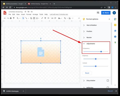Select the Paint format tool
The height and width of the screenshot is (96, 120).
[x=14, y=18]
